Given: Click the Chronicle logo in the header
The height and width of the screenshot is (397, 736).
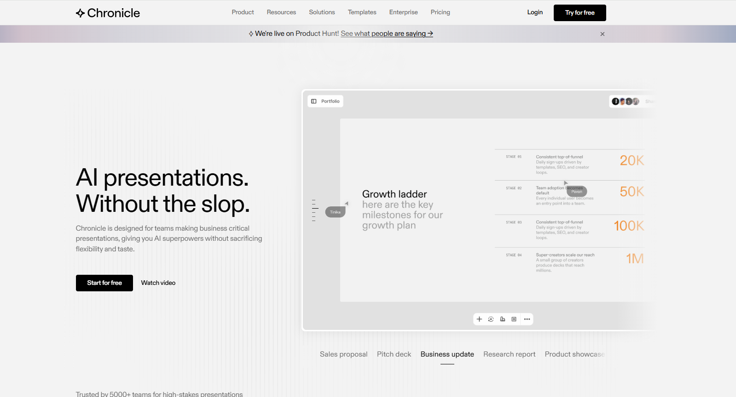Looking at the screenshot, I should coord(108,13).
